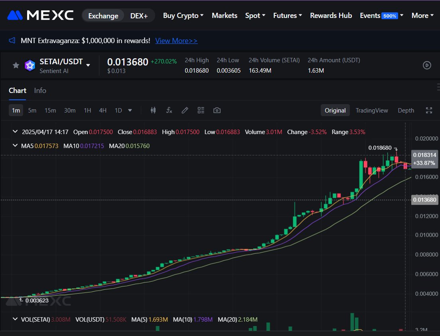Screen dimensions: 440x336
Task: Collapse the OHLC data row chevron
Action: click(x=15, y=131)
